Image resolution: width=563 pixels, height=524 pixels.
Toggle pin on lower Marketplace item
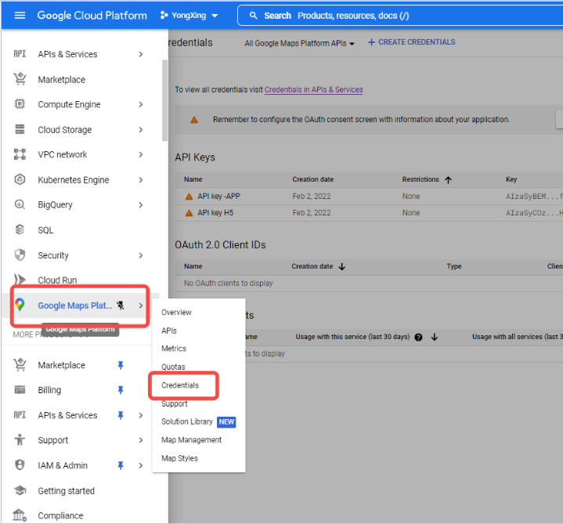tap(121, 365)
